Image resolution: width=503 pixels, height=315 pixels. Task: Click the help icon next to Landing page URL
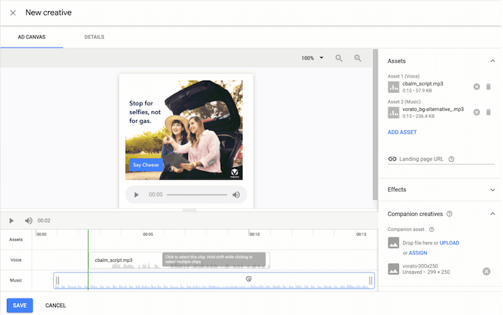tap(451, 159)
